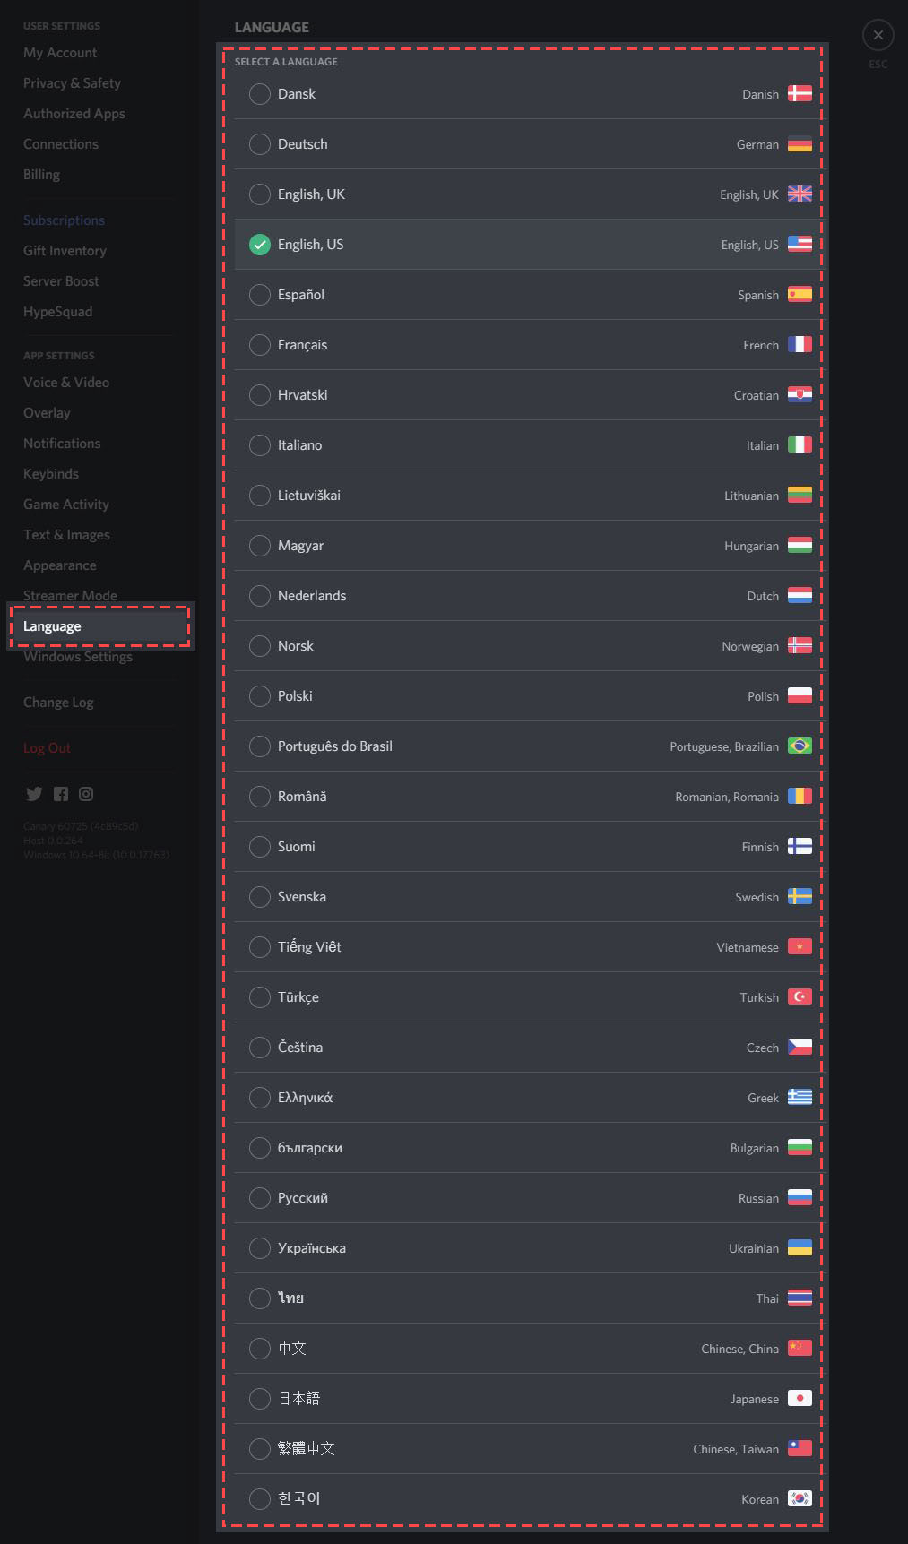Select the Deutsch radio button
Image resolution: width=908 pixels, height=1544 pixels.
click(x=260, y=144)
